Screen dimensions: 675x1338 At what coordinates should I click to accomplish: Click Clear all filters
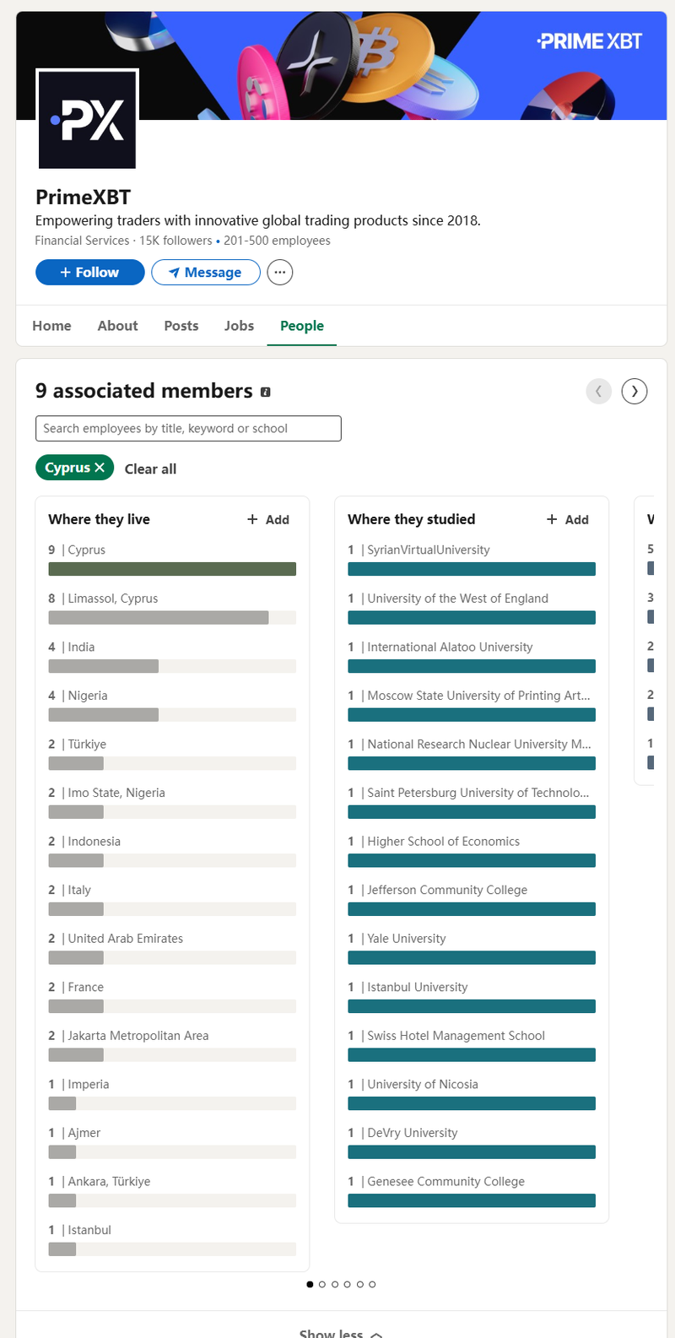pyautogui.click(x=150, y=469)
